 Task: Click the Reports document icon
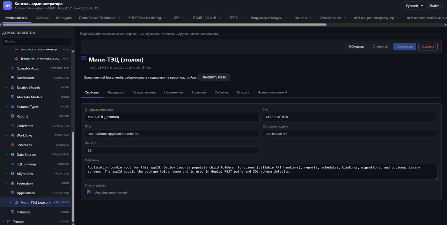point(13,116)
